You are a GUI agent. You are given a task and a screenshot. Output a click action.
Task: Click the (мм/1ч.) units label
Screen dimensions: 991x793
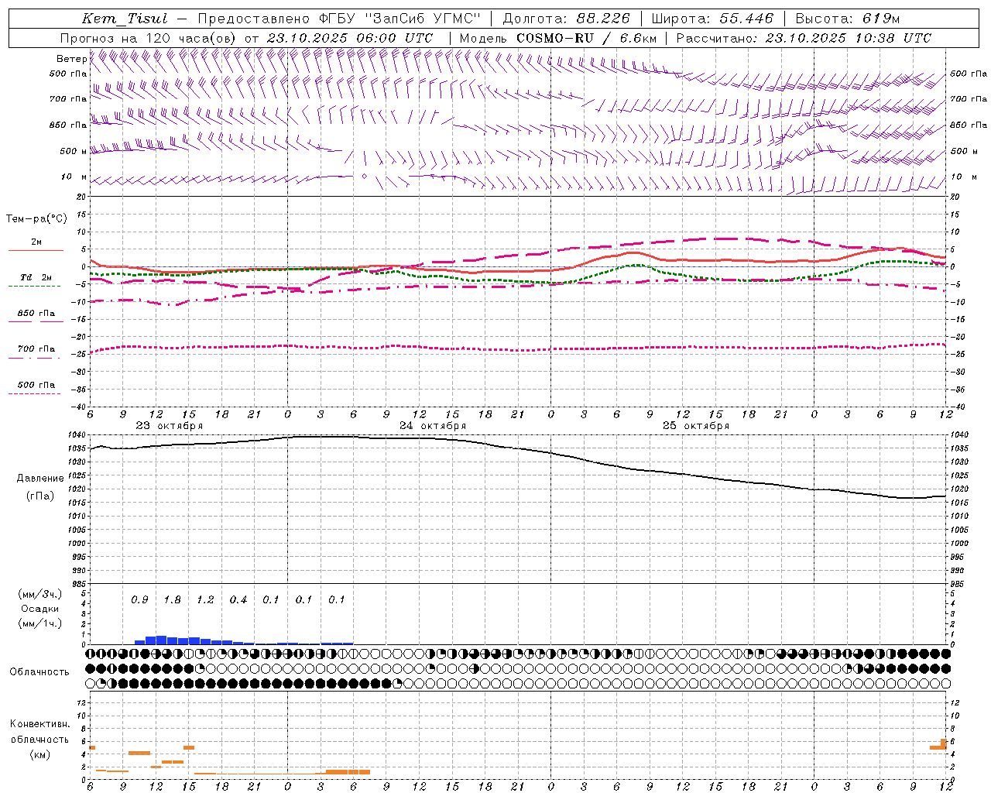[x=40, y=623]
